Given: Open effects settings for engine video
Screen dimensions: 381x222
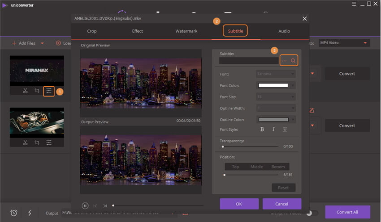Looking at the screenshot, I should (x=49, y=142).
